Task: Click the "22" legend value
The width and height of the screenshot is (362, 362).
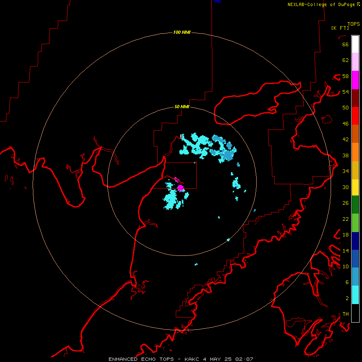Action: tap(346, 219)
